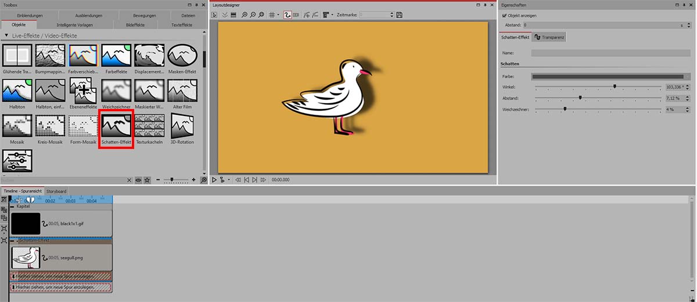
Task: Select the Displacement effect icon
Action: point(149,56)
